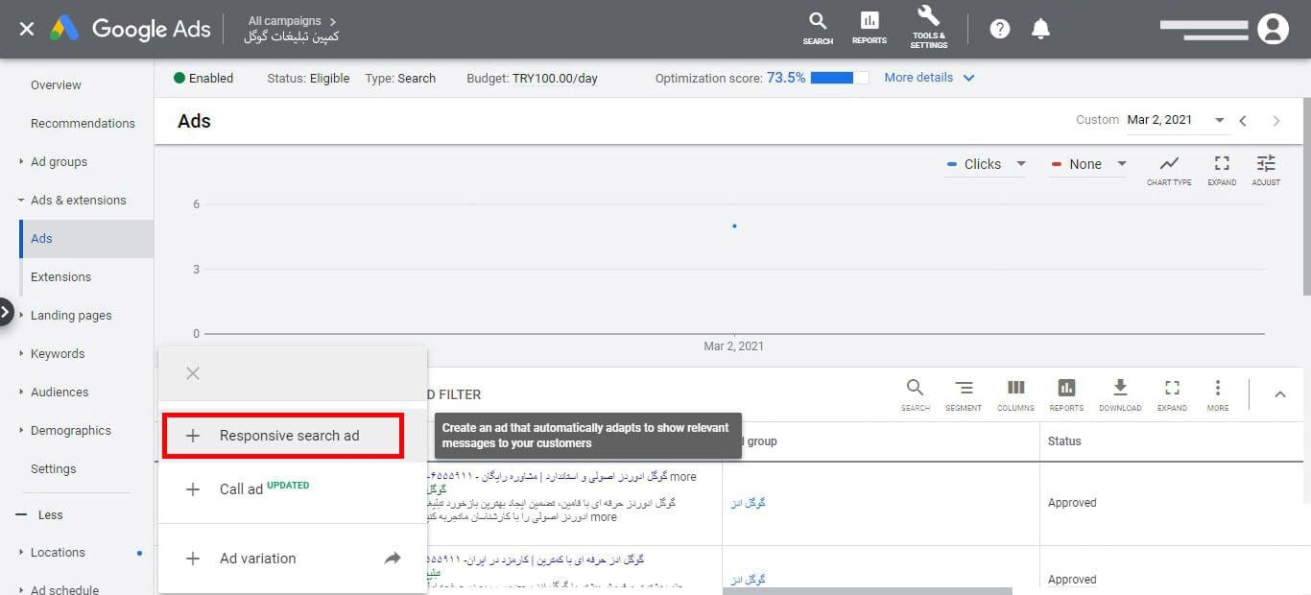1311x595 pixels.
Task: Open the first row's ad group link
Action: pos(748,503)
